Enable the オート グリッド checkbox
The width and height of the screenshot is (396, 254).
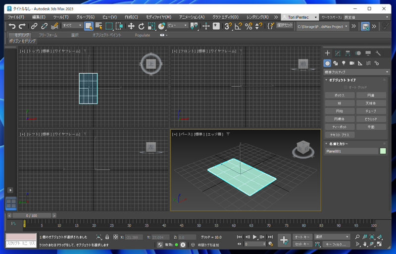point(346,87)
